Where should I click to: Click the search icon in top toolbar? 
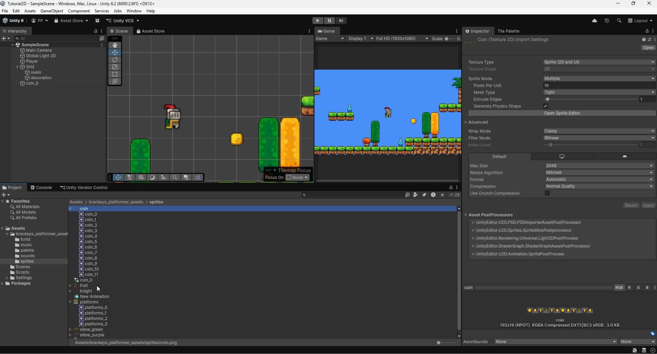[x=619, y=21]
